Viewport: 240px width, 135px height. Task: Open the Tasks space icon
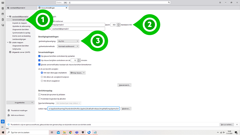(x=3, y=20)
